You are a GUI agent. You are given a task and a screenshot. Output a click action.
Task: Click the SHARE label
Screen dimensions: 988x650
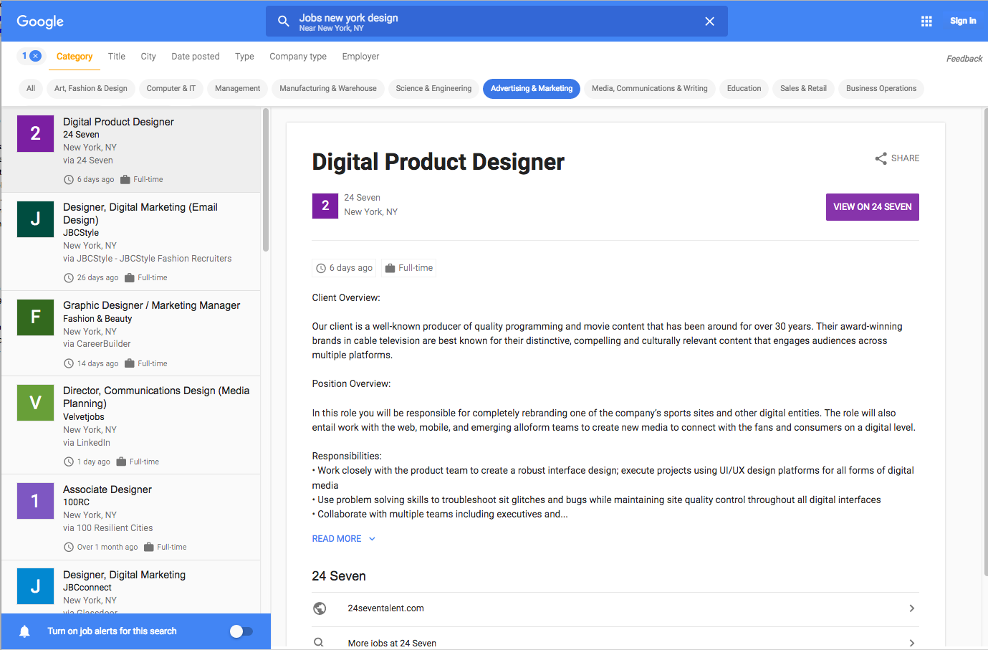tap(906, 158)
